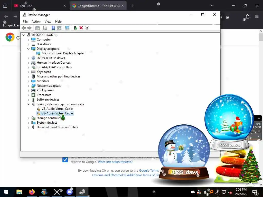Open the Properties toolbar icon in Device Manager
The width and height of the screenshot is (263, 197).
[45, 28]
